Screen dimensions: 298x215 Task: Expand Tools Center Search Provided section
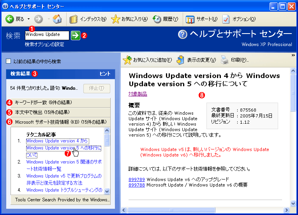tap(61, 200)
